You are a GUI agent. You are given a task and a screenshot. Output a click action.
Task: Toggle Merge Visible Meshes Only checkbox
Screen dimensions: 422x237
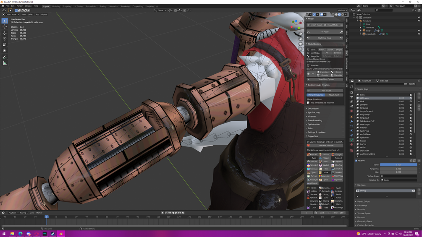[307, 62]
